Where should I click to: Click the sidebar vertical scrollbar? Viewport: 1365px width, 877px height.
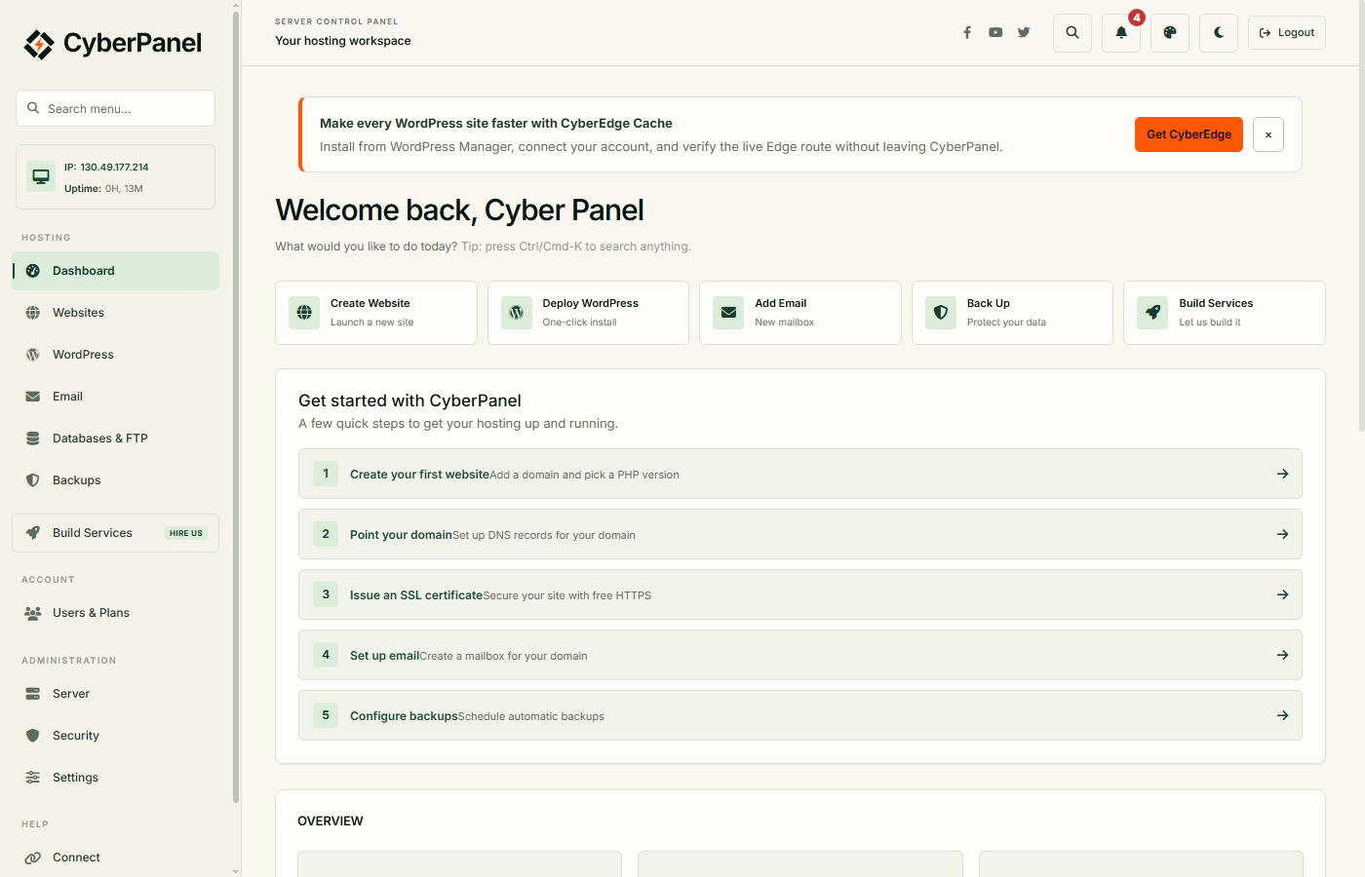coord(236,407)
